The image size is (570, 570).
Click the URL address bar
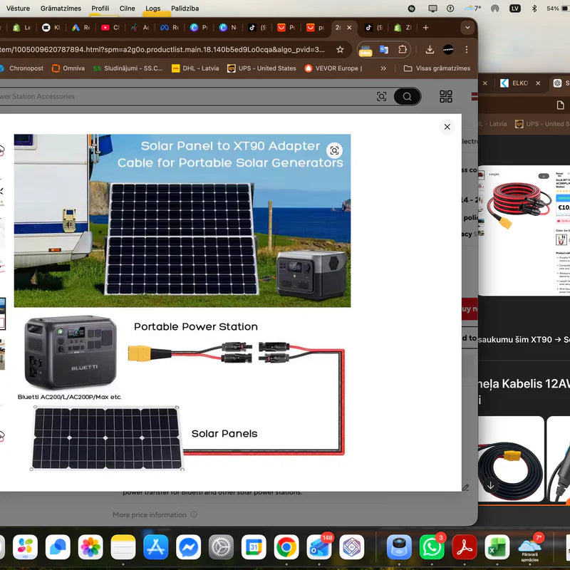(162, 49)
